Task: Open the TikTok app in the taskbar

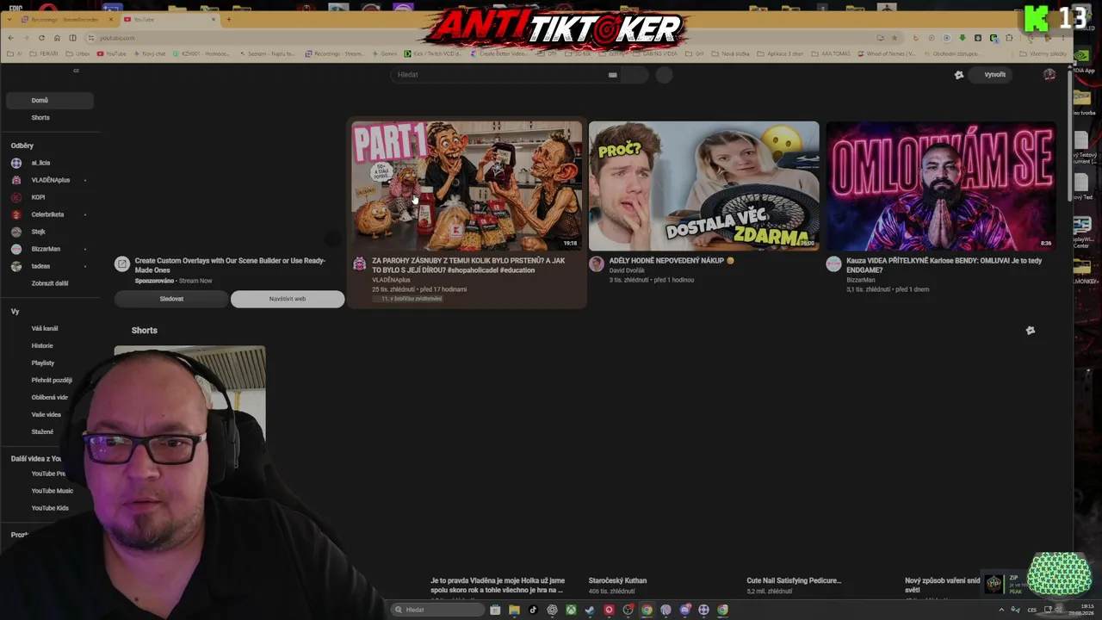Action: pos(533,610)
